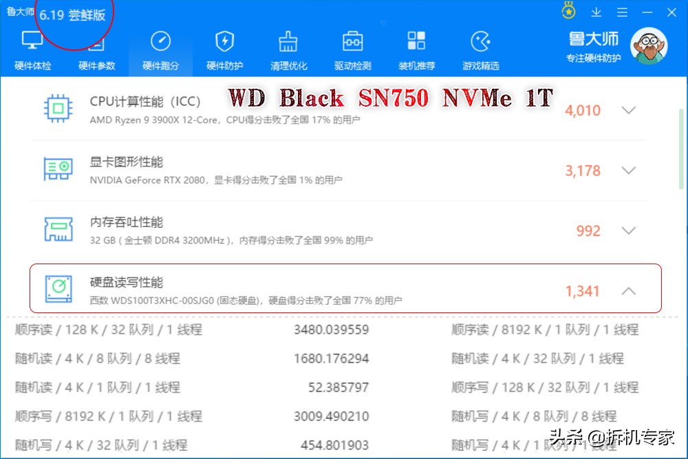The image size is (688, 459).
Task: Collapse the 硬盘读写性能 details
Action: (628, 289)
